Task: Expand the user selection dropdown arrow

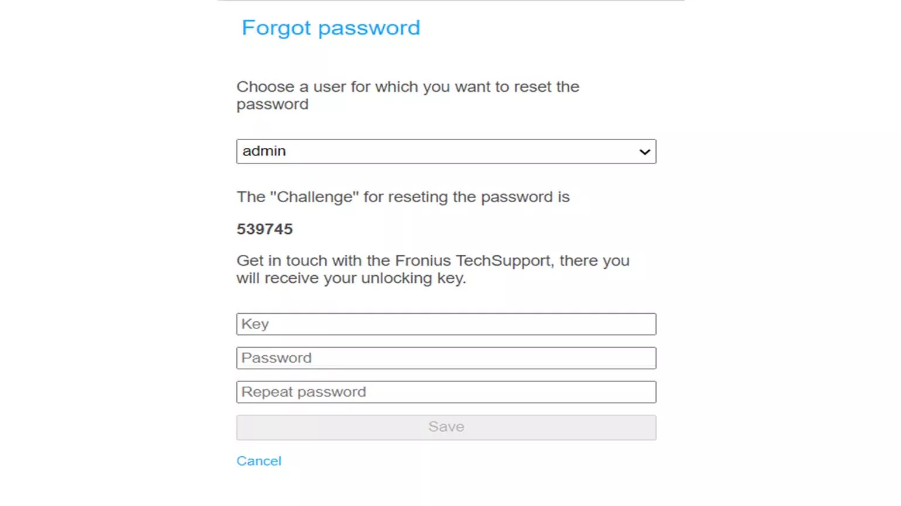Action: click(x=644, y=152)
